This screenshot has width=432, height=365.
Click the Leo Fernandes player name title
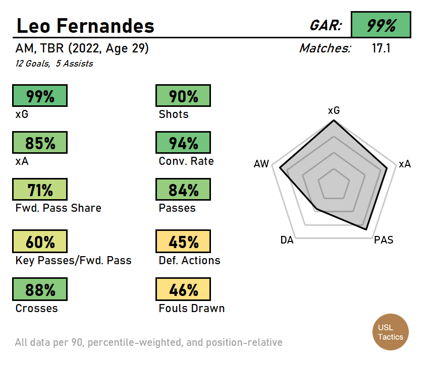pos(85,25)
